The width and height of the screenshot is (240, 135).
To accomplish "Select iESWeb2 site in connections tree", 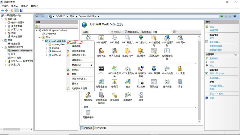I will (x=56, y=52).
